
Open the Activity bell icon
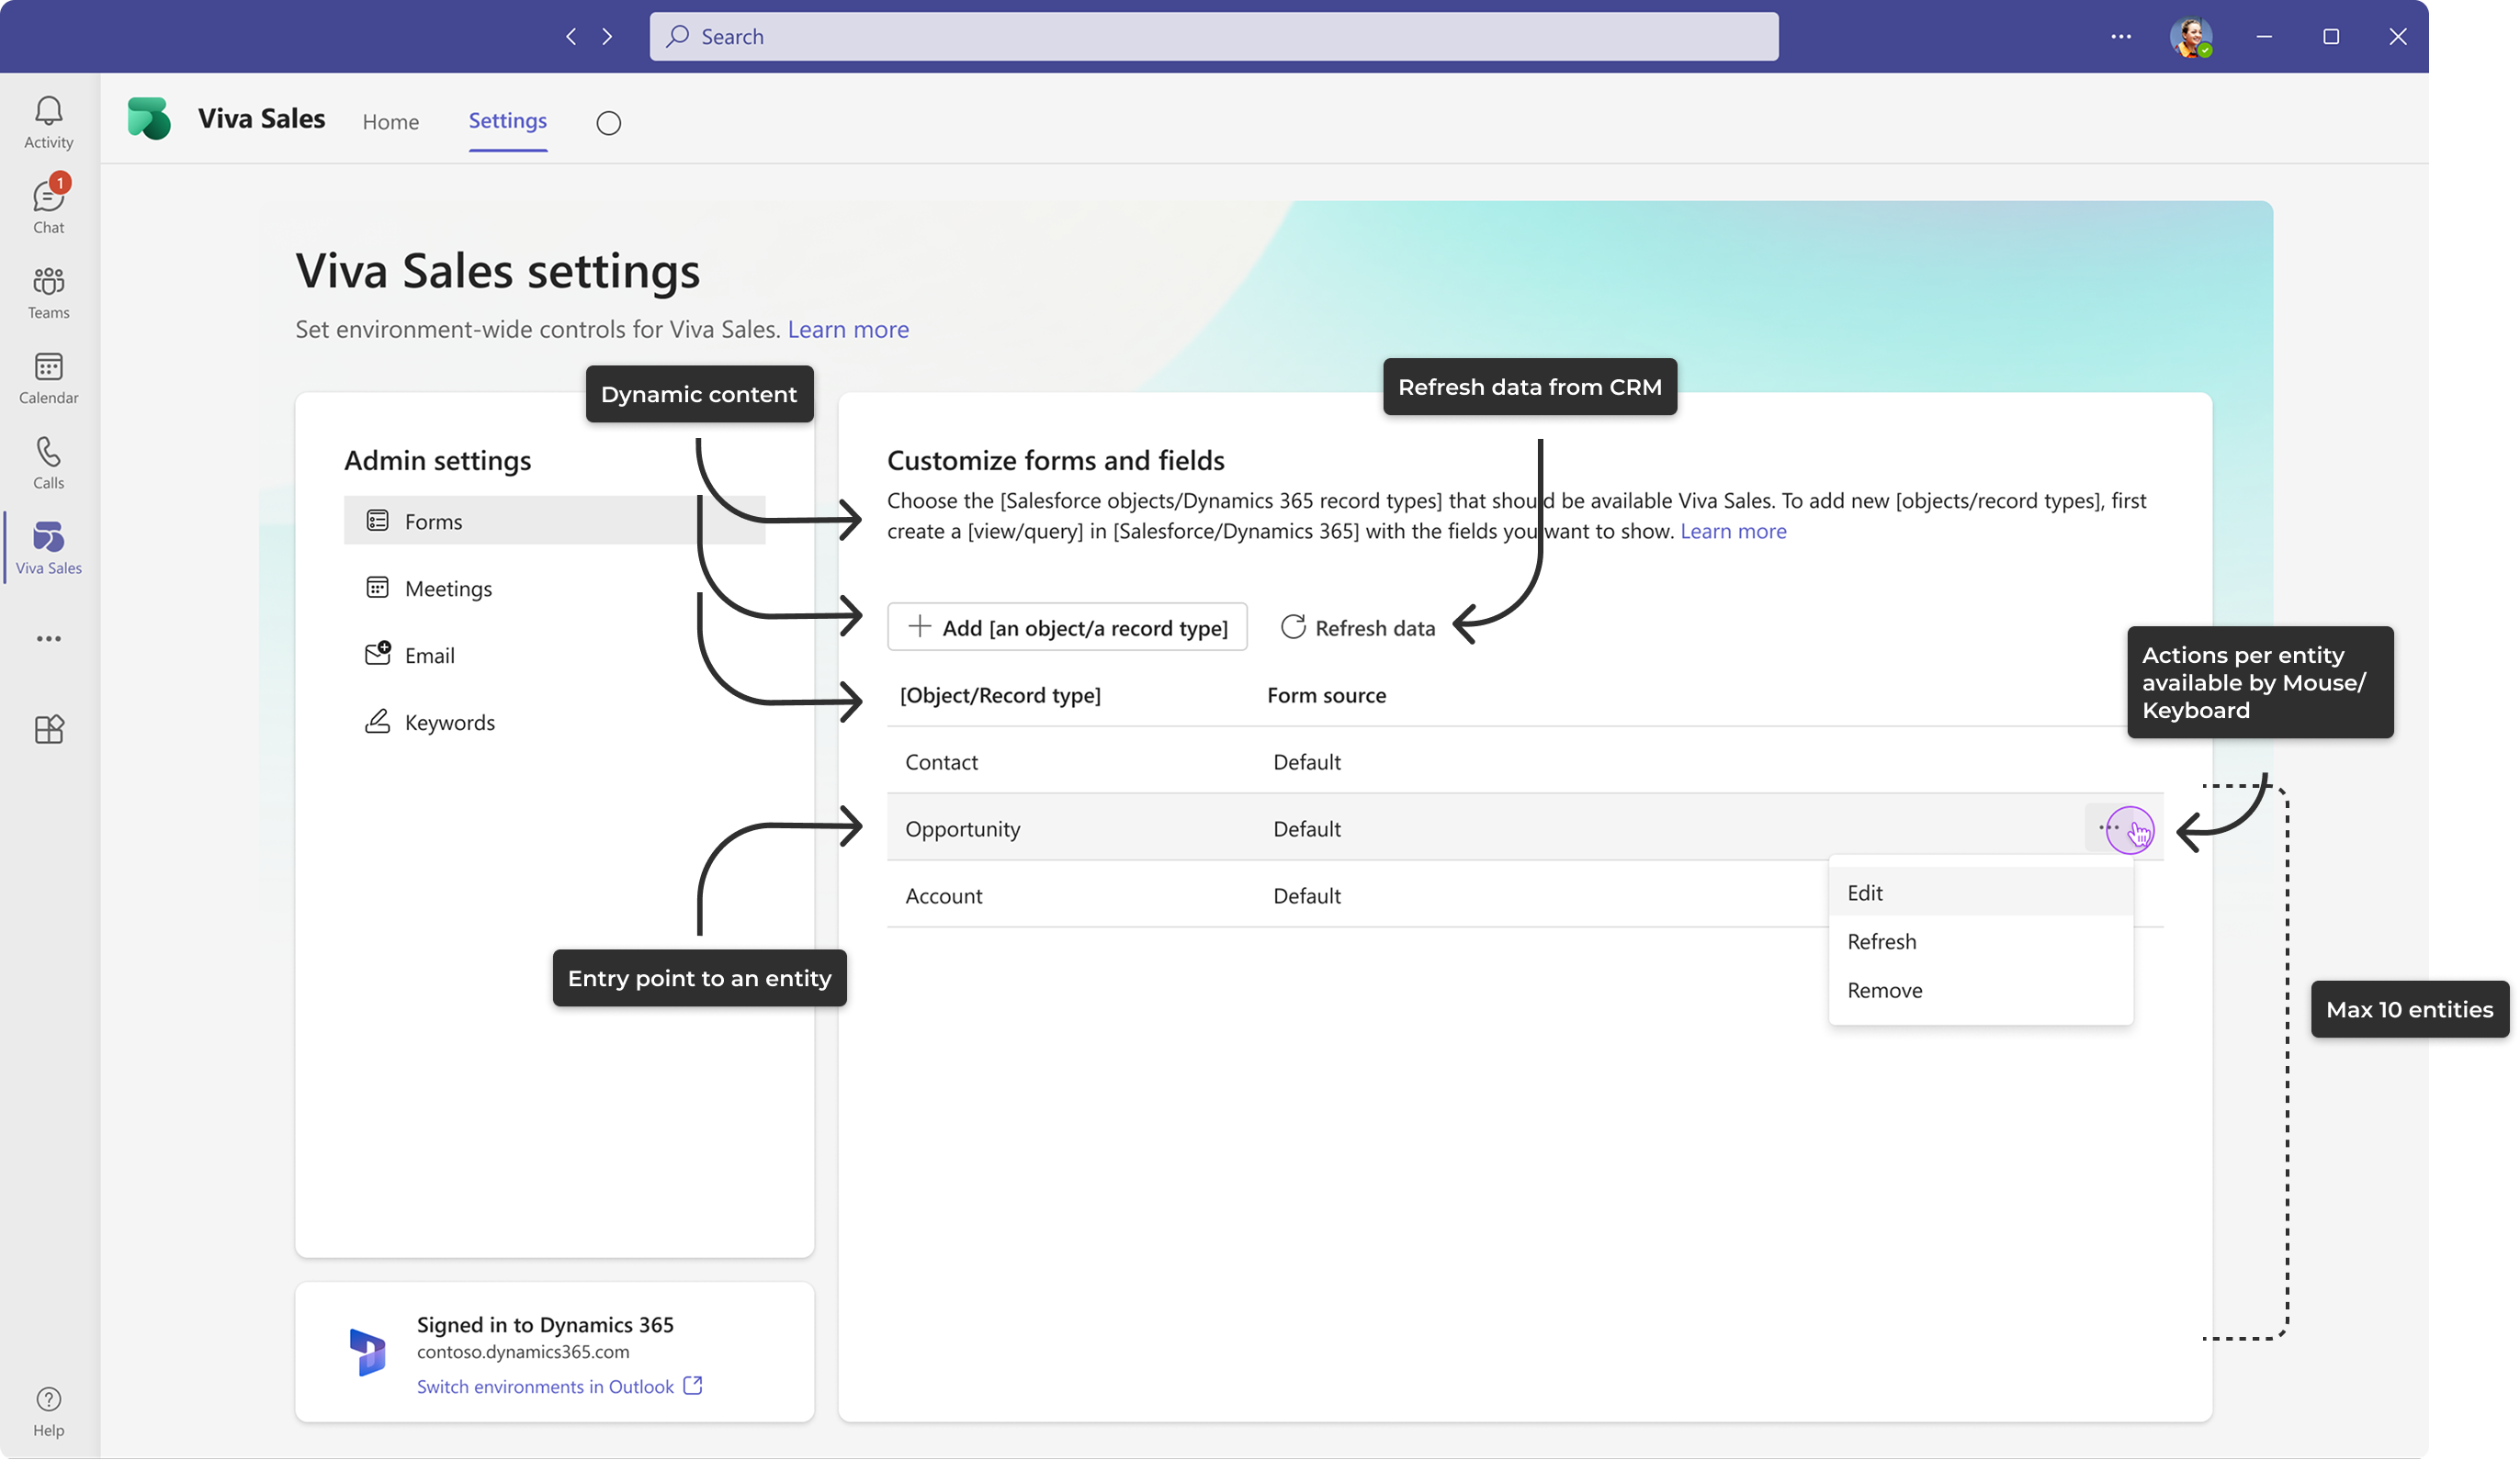pos(48,122)
